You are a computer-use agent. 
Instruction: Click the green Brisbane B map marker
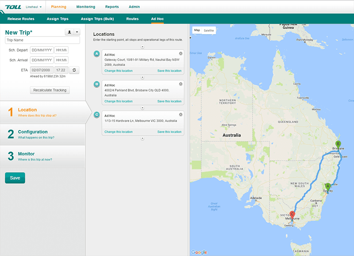(x=338, y=144)
